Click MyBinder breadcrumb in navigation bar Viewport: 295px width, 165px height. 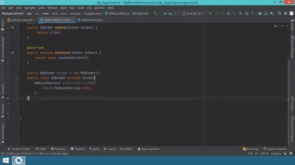[x=141, y=13]
